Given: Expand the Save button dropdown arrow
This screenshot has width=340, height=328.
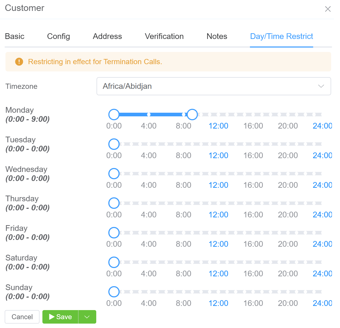Looking at the screenshot, I should click(87, 317).
